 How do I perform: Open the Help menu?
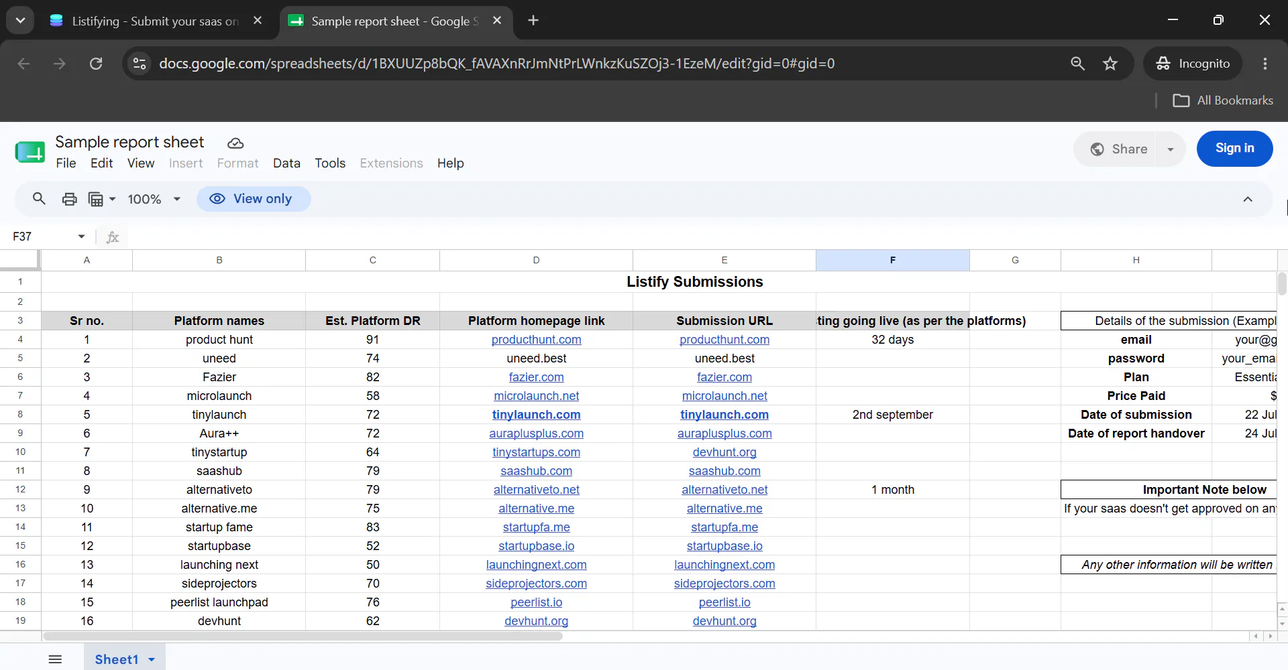[x=450, y=163]
